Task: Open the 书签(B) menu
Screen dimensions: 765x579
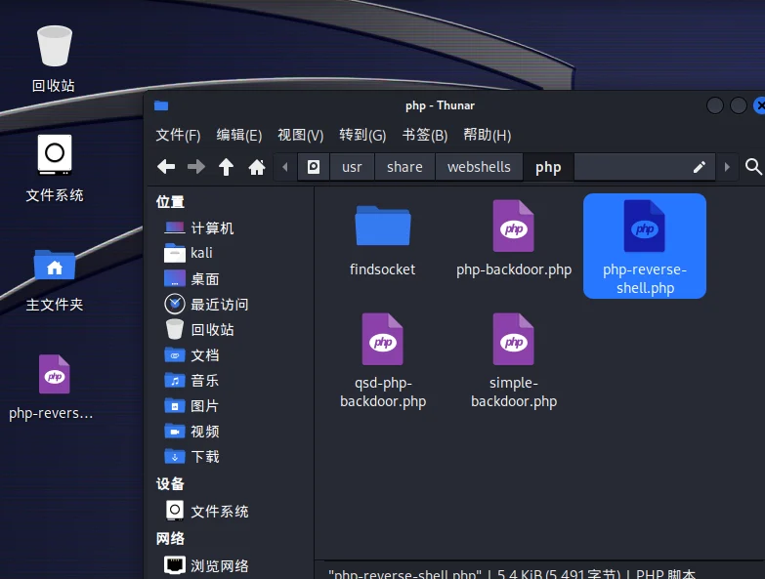Action: coord(424,135)
